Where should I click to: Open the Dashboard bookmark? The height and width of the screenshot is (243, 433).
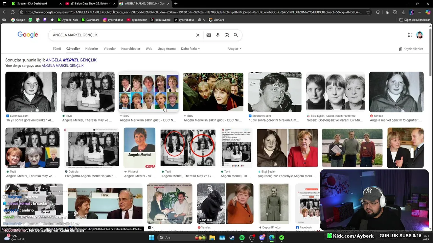pyautogui.click(x=90, y=20)
